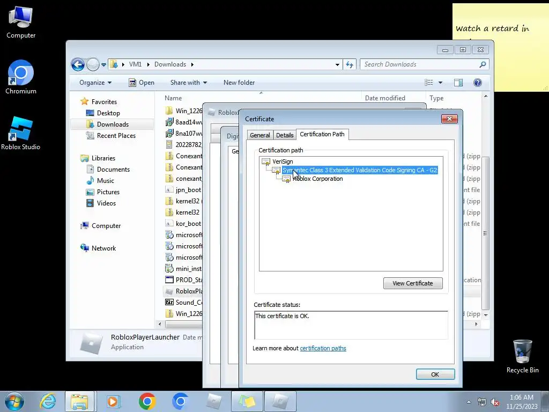Screen dimensions: 549x412
Task: Switch to Chromium in the taskbar
Action: (180, 401)
